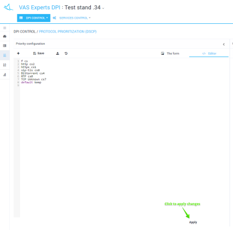Open the statistics chart icon in sidebar
Viewport: 233px width, 230px height.
point(5,75)
